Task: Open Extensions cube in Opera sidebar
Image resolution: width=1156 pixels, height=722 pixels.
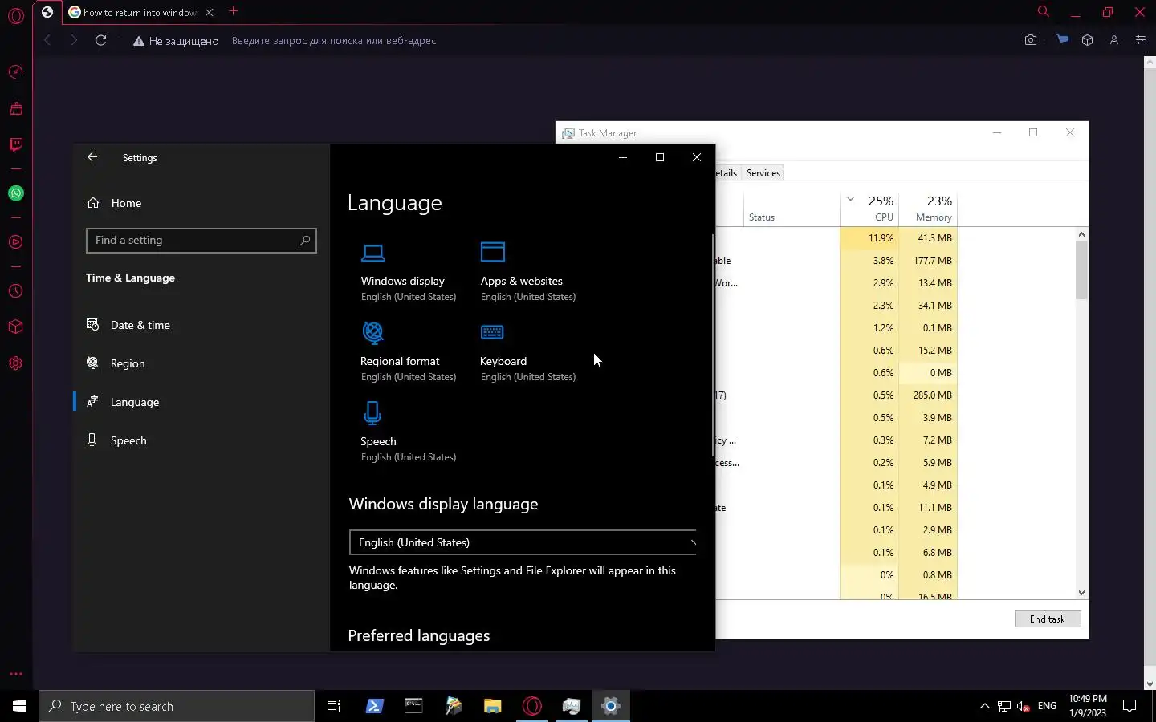Action: coord(16,327)
